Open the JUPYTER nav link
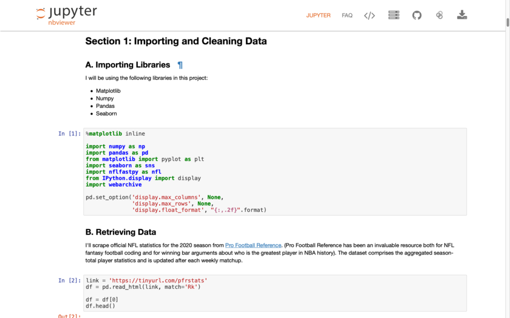The height and width of the screenshot is (318, 510). coord(318,15)
